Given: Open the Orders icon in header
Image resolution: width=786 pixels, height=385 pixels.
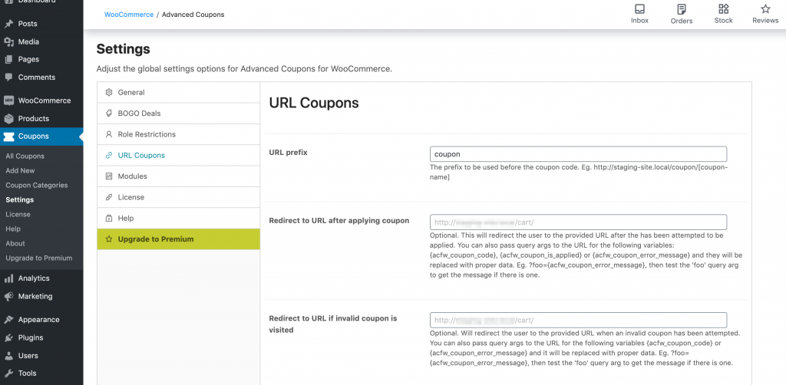Looking at the screenshot, I should (x=682, y=9).
